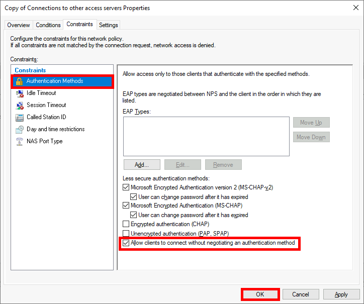Viewport: 364px width, 304px height.
Task: Toggle password change option under MS-CHAP
Action: pyautogui.click(x=133, y=215)
